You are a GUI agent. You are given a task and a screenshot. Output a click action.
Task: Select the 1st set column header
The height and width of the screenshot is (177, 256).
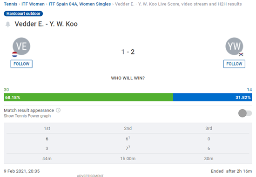coord(47,128)
